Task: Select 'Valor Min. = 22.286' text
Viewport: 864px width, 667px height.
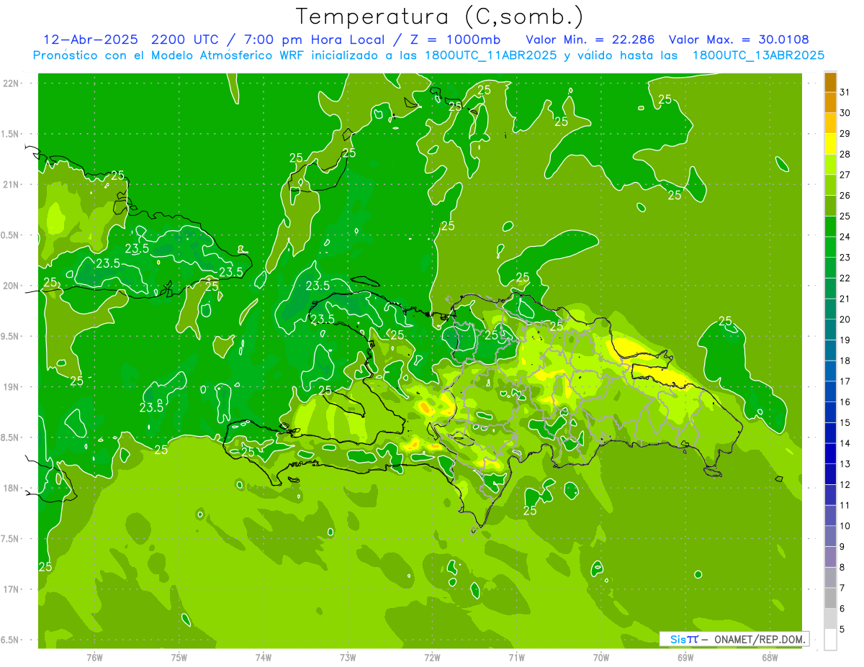Action: 590,40
